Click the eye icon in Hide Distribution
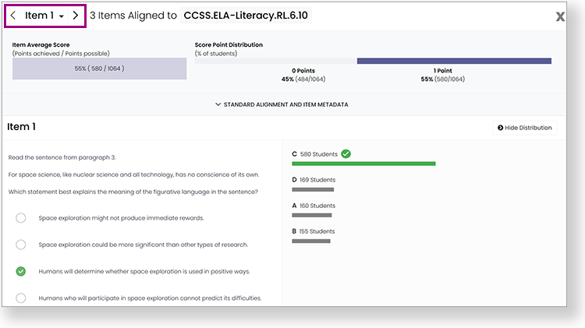Image resolution: width=585 pixels, height=328 pixels. point(500,128)
